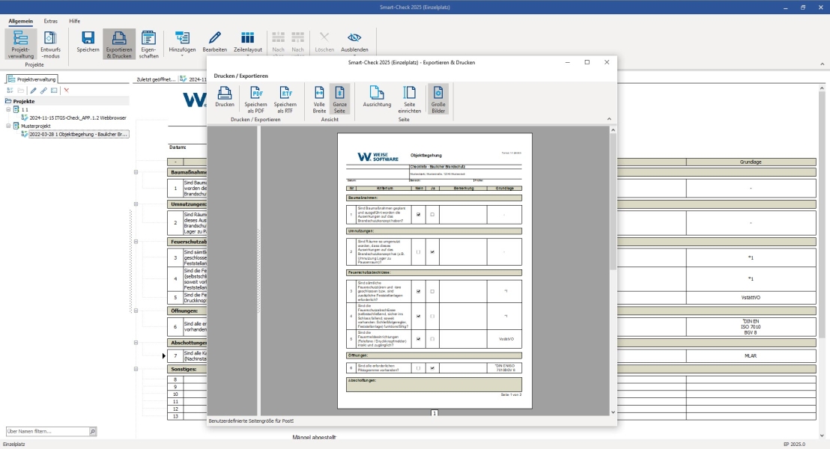Screen dimensions: 830x449
Task: Click Exportieren & Drucken ribbon button
Action: coord(118,44)
